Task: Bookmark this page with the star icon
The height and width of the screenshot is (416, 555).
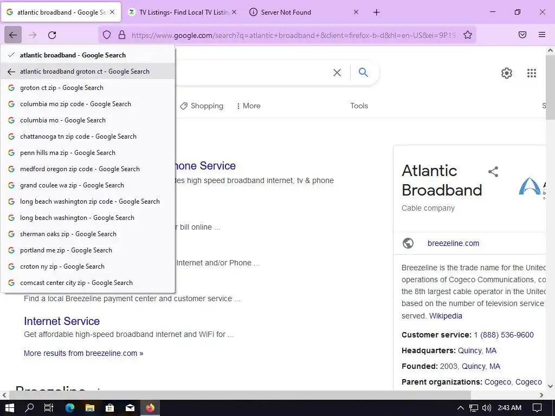Action: [x=468, y=35]
